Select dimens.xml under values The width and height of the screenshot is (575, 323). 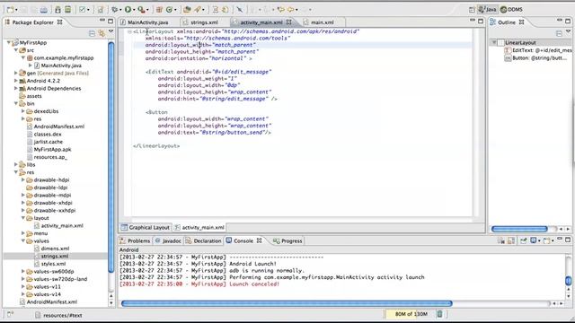(51, 249)
